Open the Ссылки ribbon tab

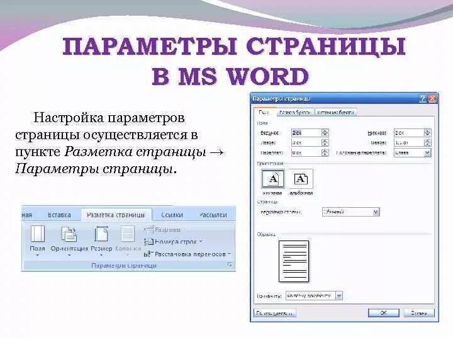(x=172, y=215)
